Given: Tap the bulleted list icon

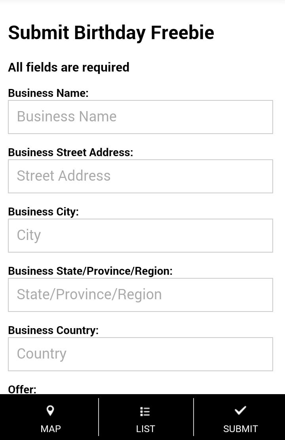Looking at the screenshot, I should (x=145, y=412).
